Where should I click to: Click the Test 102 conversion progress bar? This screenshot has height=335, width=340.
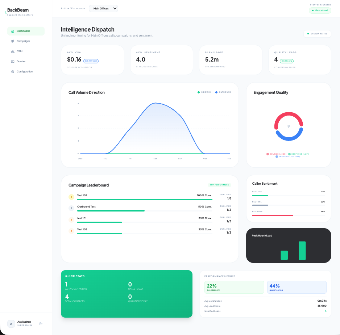(145, 200)
